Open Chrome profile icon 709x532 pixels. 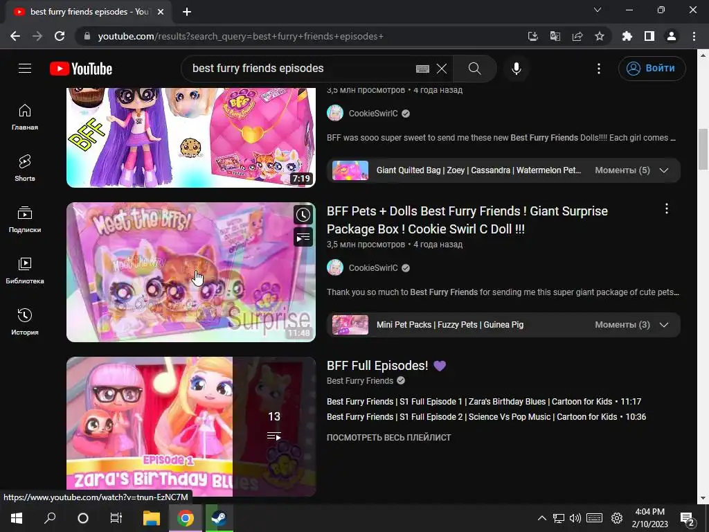672,36
